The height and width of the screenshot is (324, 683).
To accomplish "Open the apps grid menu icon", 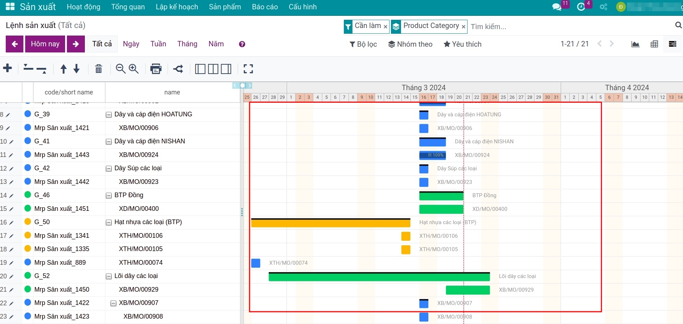I will (10, 6).
